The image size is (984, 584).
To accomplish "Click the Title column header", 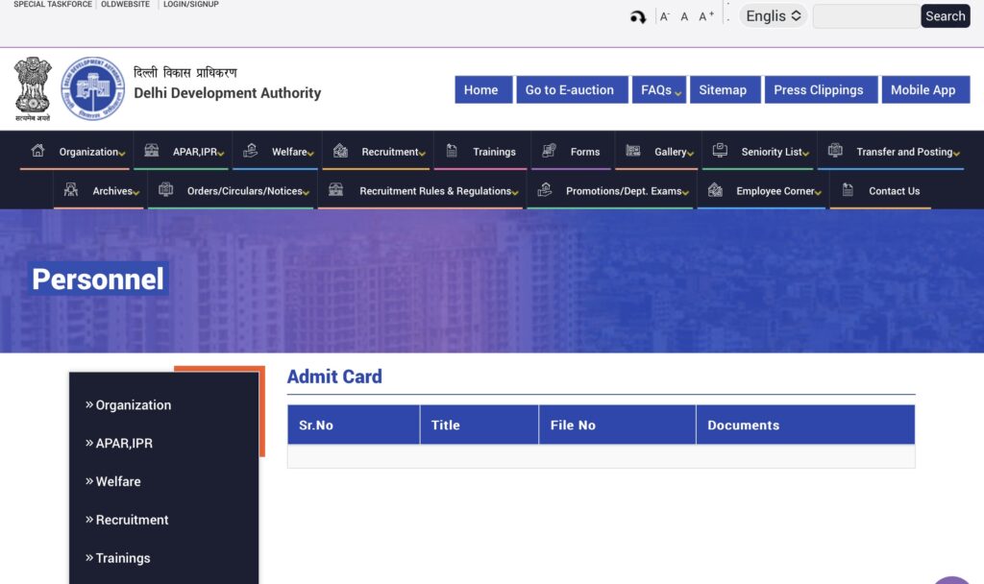I will click(x=480, y=425).
